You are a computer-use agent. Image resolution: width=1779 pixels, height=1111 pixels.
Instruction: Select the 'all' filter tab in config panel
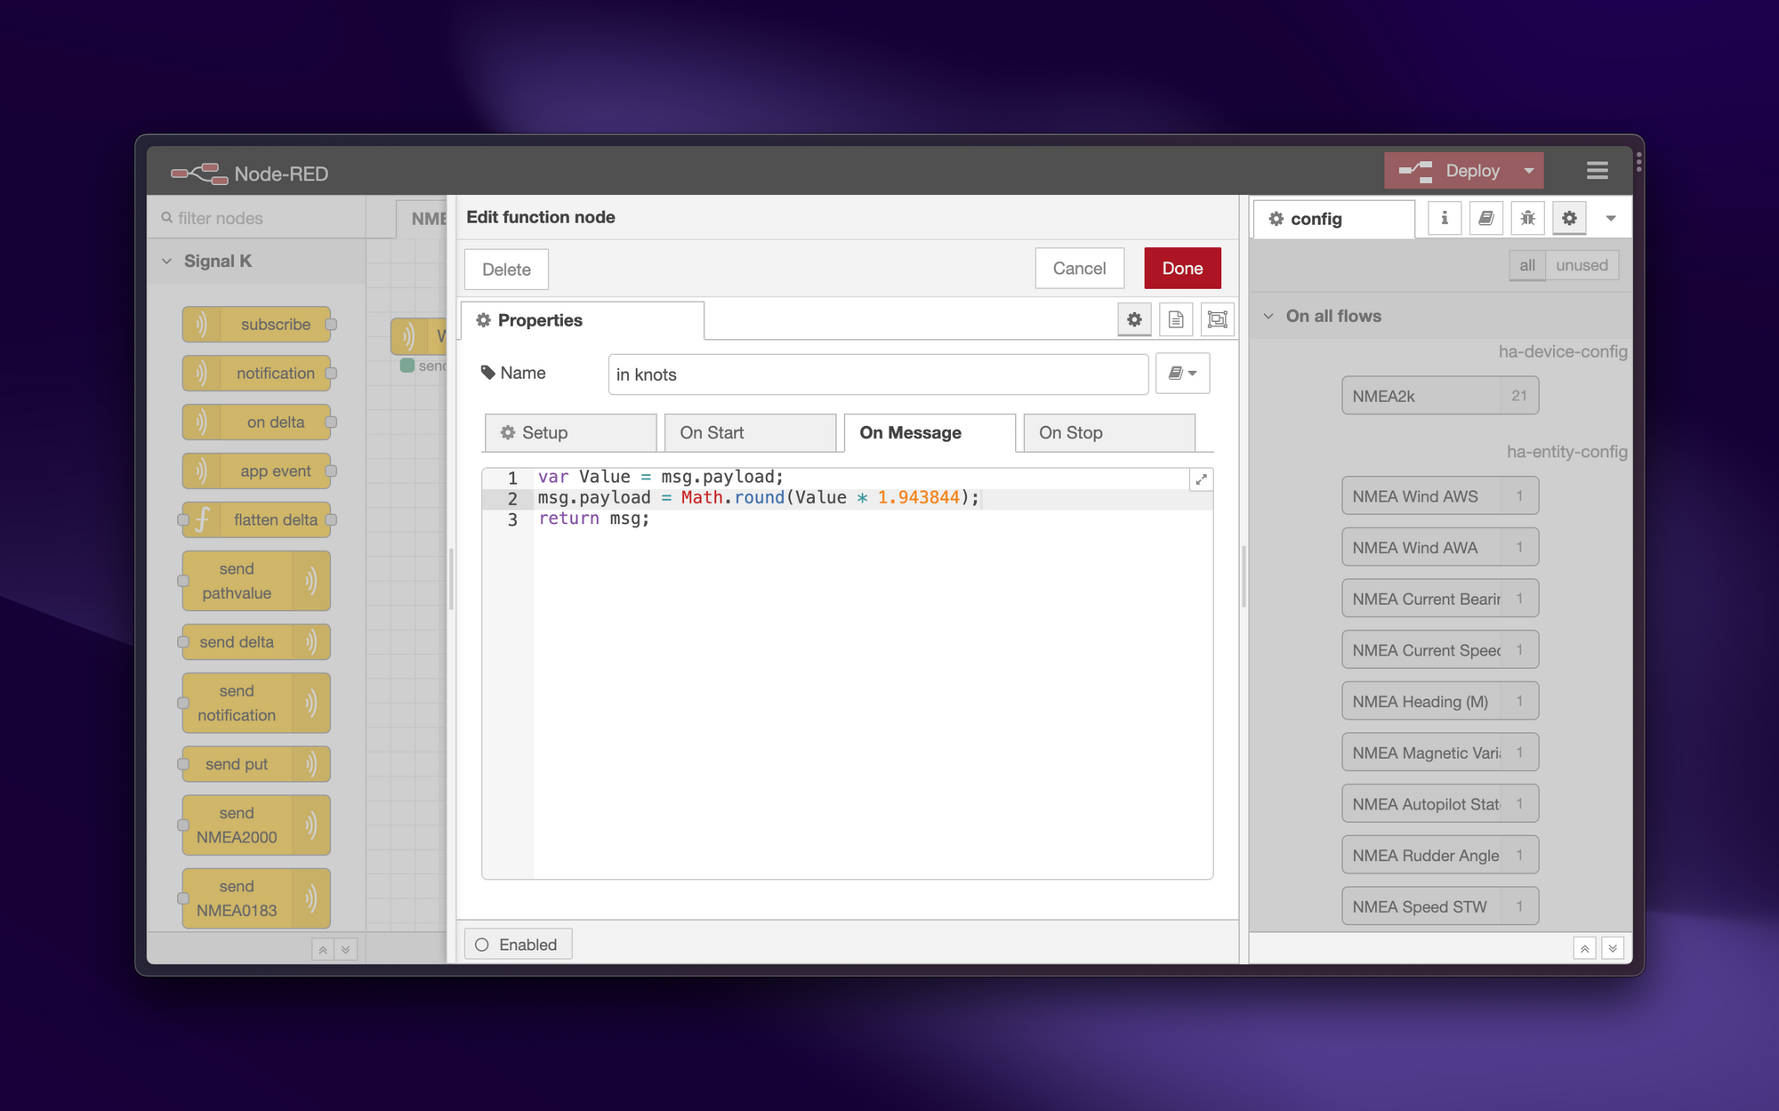pos(1527,265)
